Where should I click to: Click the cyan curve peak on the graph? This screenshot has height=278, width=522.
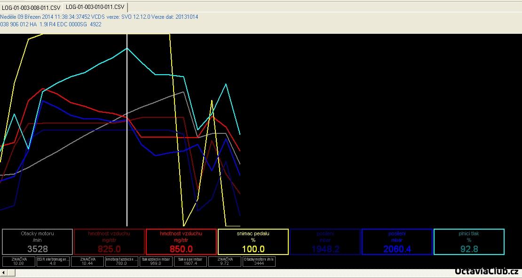click(127, 48)
